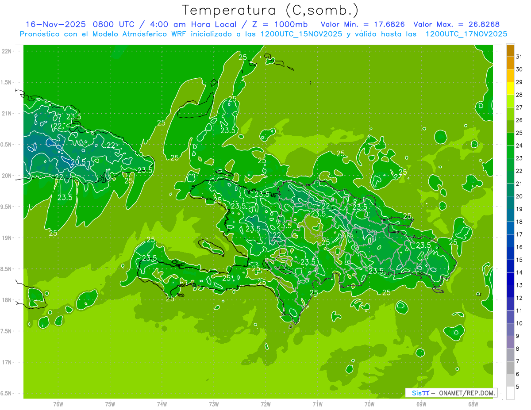Click the '74W' longitude label
Image resolution: width=531 pixels, height=410 pixels.
[162, 403]
